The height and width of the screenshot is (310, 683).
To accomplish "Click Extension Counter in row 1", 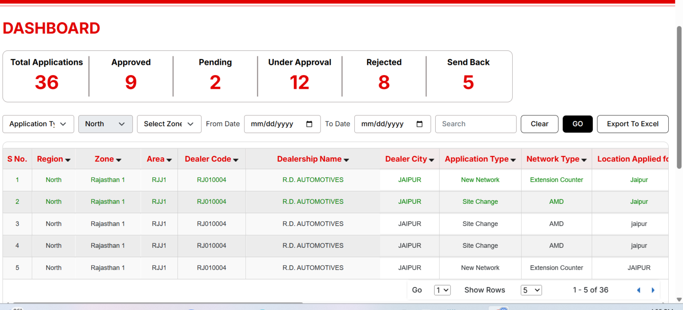I will tap(556, 180).
